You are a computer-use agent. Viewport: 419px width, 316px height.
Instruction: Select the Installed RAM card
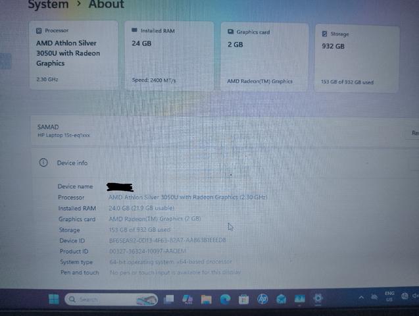coord(169,56)
